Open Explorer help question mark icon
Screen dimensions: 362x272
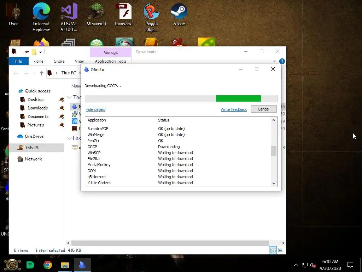(282, 61)
